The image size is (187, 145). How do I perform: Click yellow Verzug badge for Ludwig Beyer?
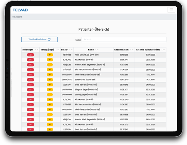pos(50,95)
